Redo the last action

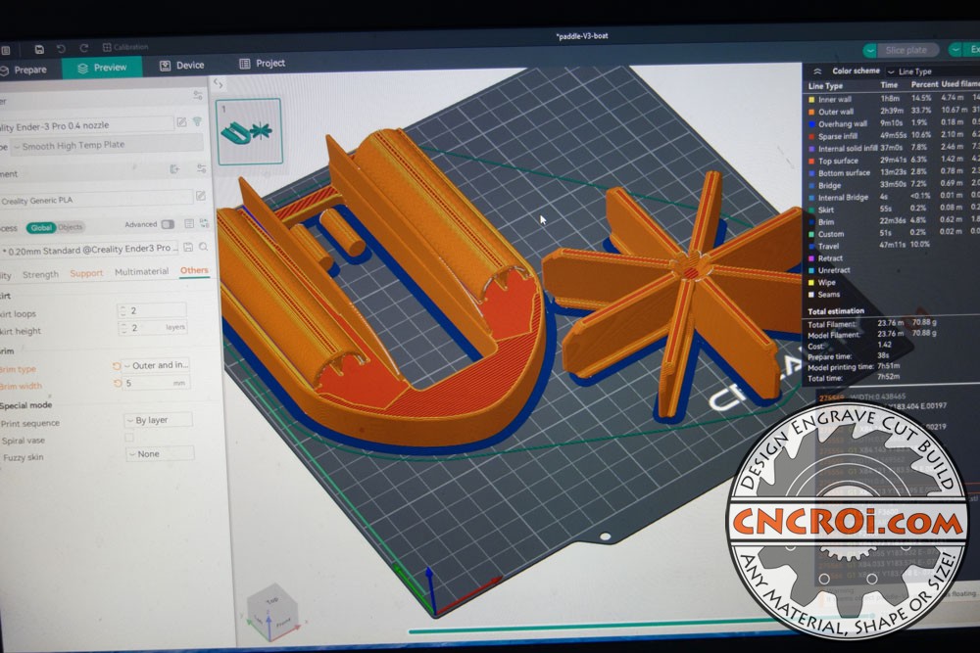click(83, 48)
